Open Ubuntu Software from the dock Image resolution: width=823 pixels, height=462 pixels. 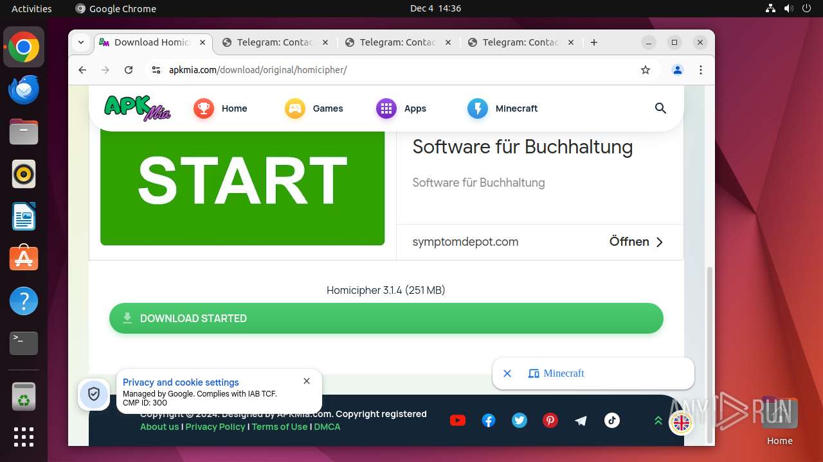24,259
